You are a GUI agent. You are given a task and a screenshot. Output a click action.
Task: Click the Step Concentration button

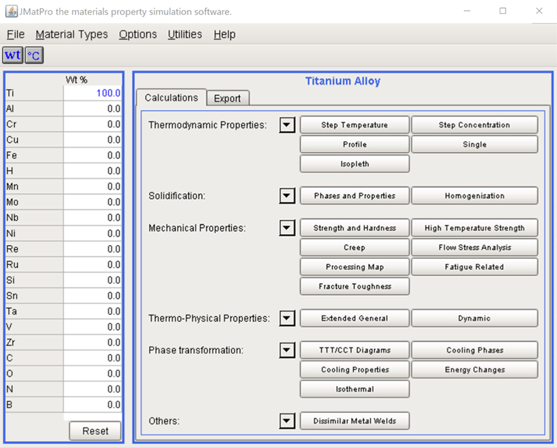[474, 125]
